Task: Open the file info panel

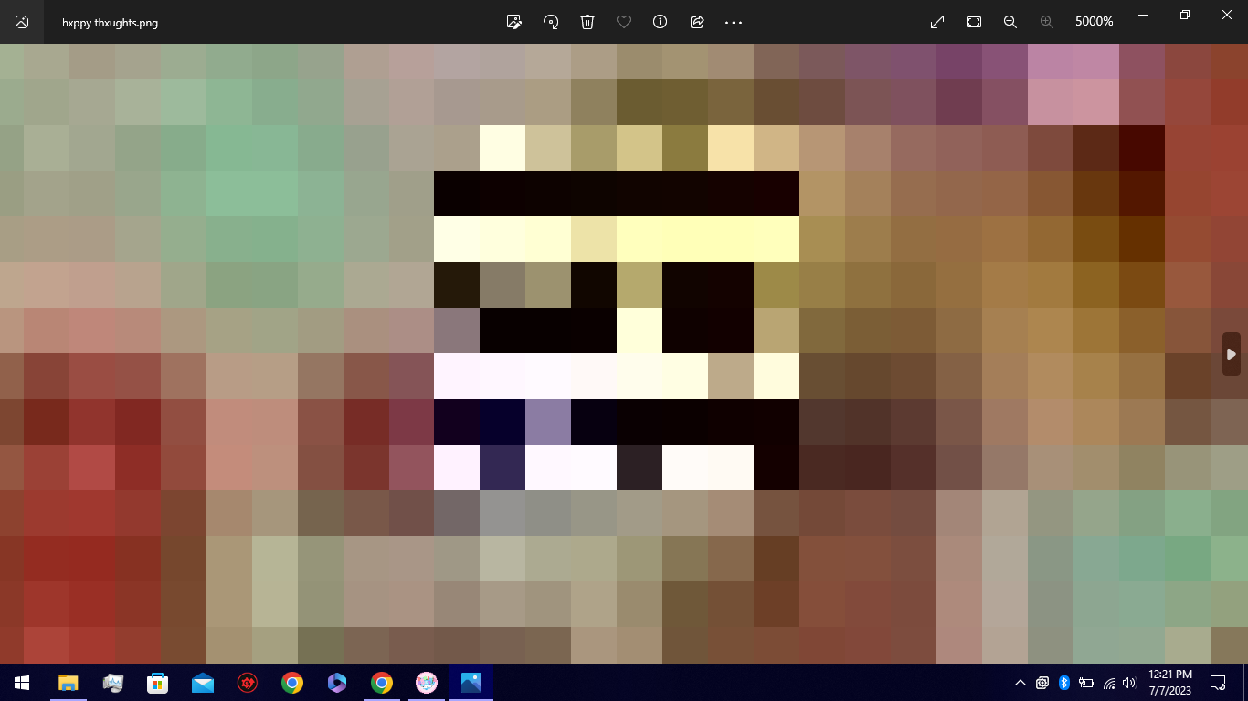Action: 660,22
